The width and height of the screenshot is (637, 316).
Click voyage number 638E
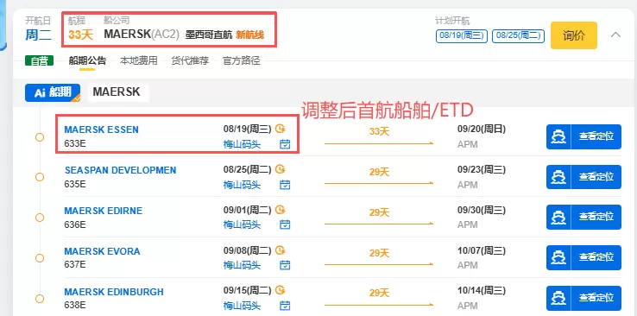click(x=75, y=305)
